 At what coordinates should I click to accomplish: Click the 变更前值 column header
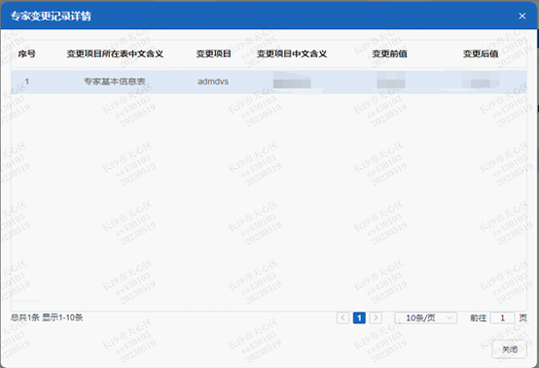389,53
